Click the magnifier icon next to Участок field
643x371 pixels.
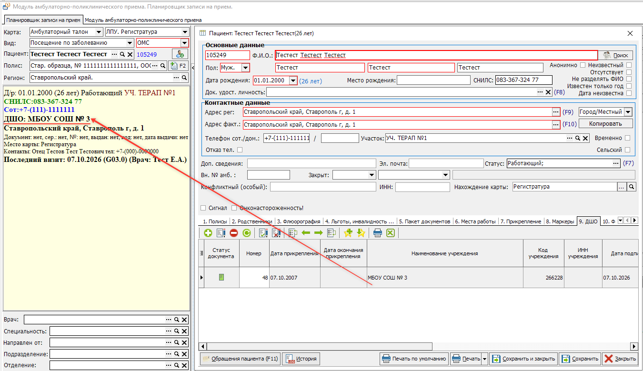coord(578,138)
